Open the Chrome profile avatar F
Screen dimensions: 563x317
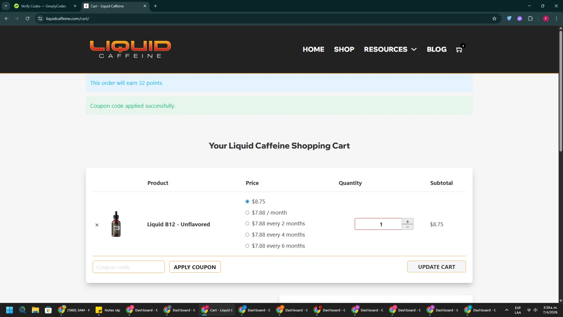(x=546, y=18)
